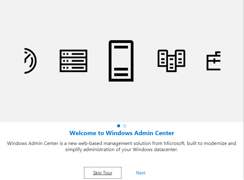The width and height of the screenshot is (244, 180).
Task: Go to the Next tour page
Action: (141, 173)
